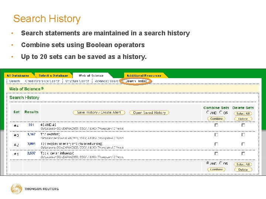Image resolution: width=266 pixels, height=199 pixels.
Task: Click the Combine Sets header
Action: pyautogui.click(x=216, y=108)
